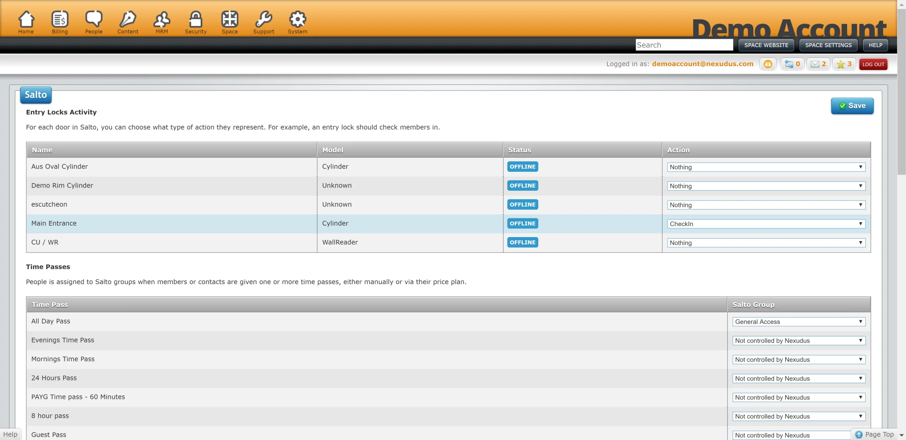Click the Save button
Viewport: 906px width, 440px height.
pos(852,106)
